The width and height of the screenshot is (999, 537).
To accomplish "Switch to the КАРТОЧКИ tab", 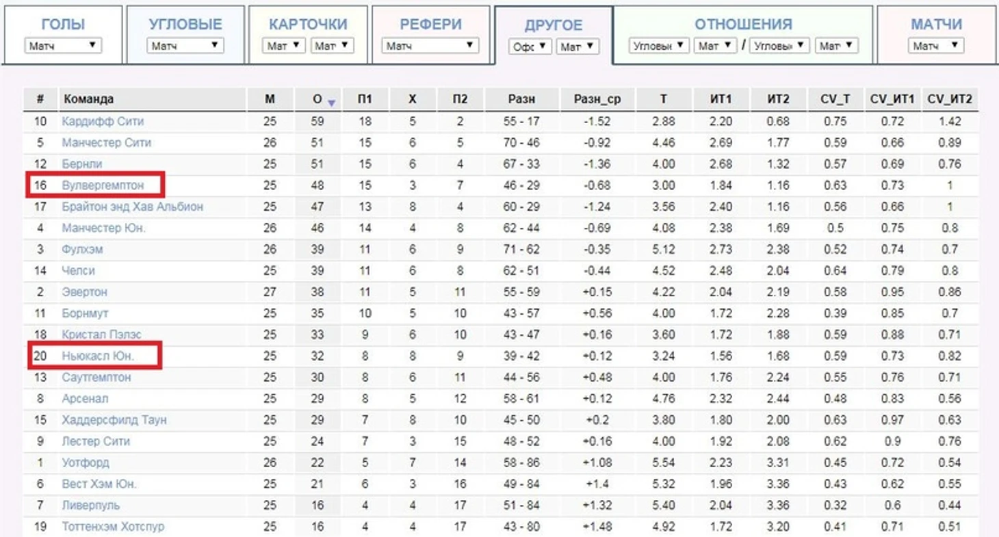I will [x=308, y=25].
